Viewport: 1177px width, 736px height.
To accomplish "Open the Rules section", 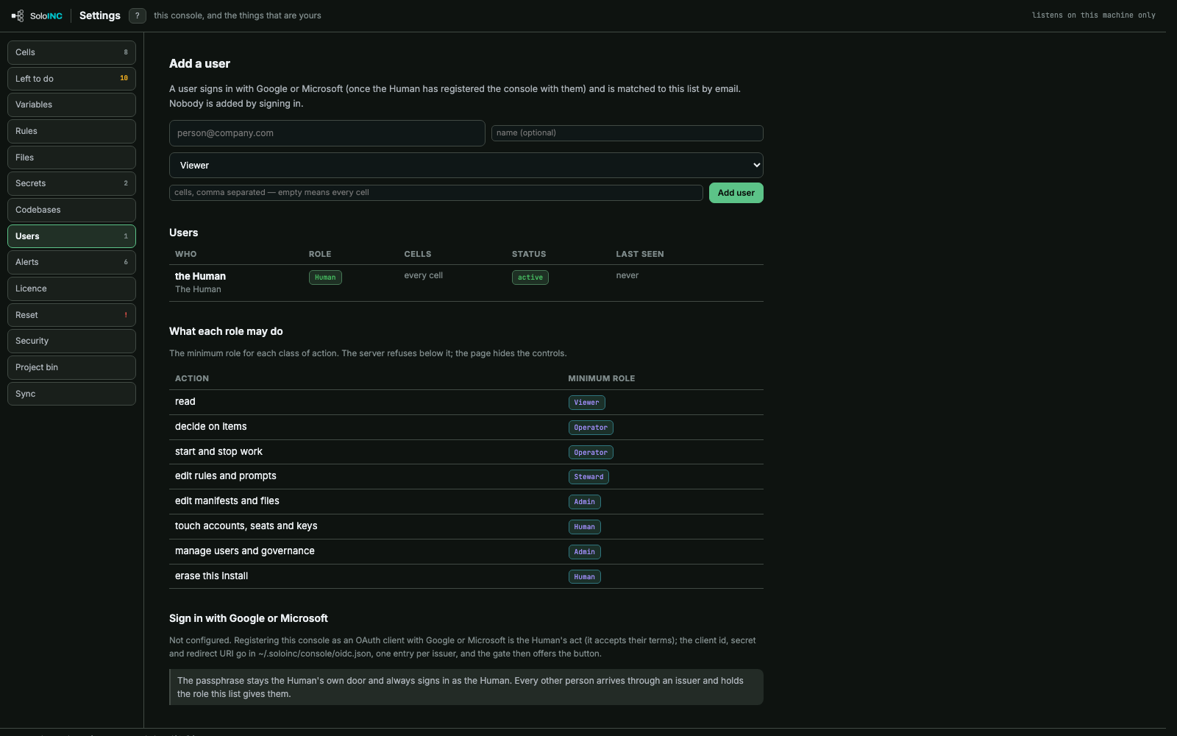I will pyautogui.click(x=71, y=131).
